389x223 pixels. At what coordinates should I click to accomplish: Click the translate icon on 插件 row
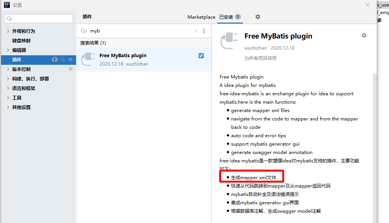click(x=63, y=59)
